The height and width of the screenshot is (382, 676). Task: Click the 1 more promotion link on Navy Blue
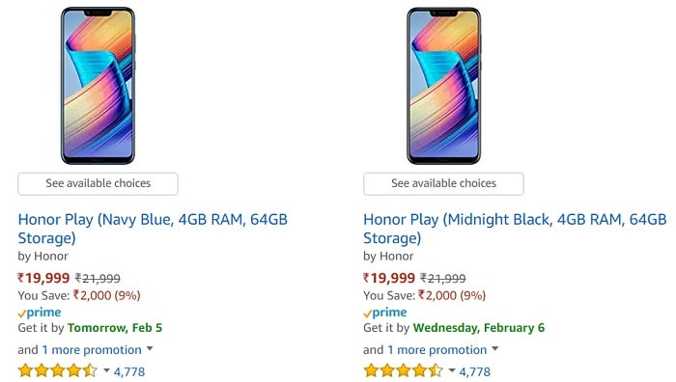coord(92,350)
